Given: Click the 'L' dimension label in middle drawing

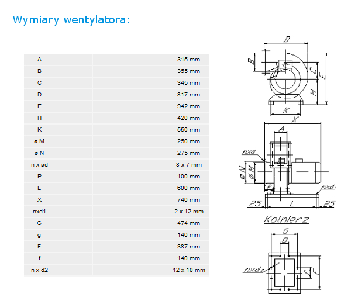Looking at the screenshot, I should [292, 204].
